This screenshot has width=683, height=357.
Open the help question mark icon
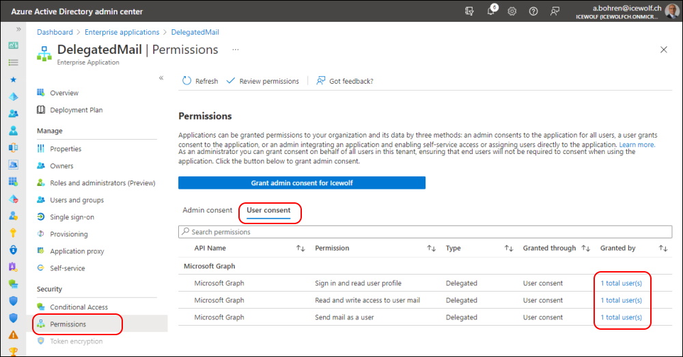[533, 12]
